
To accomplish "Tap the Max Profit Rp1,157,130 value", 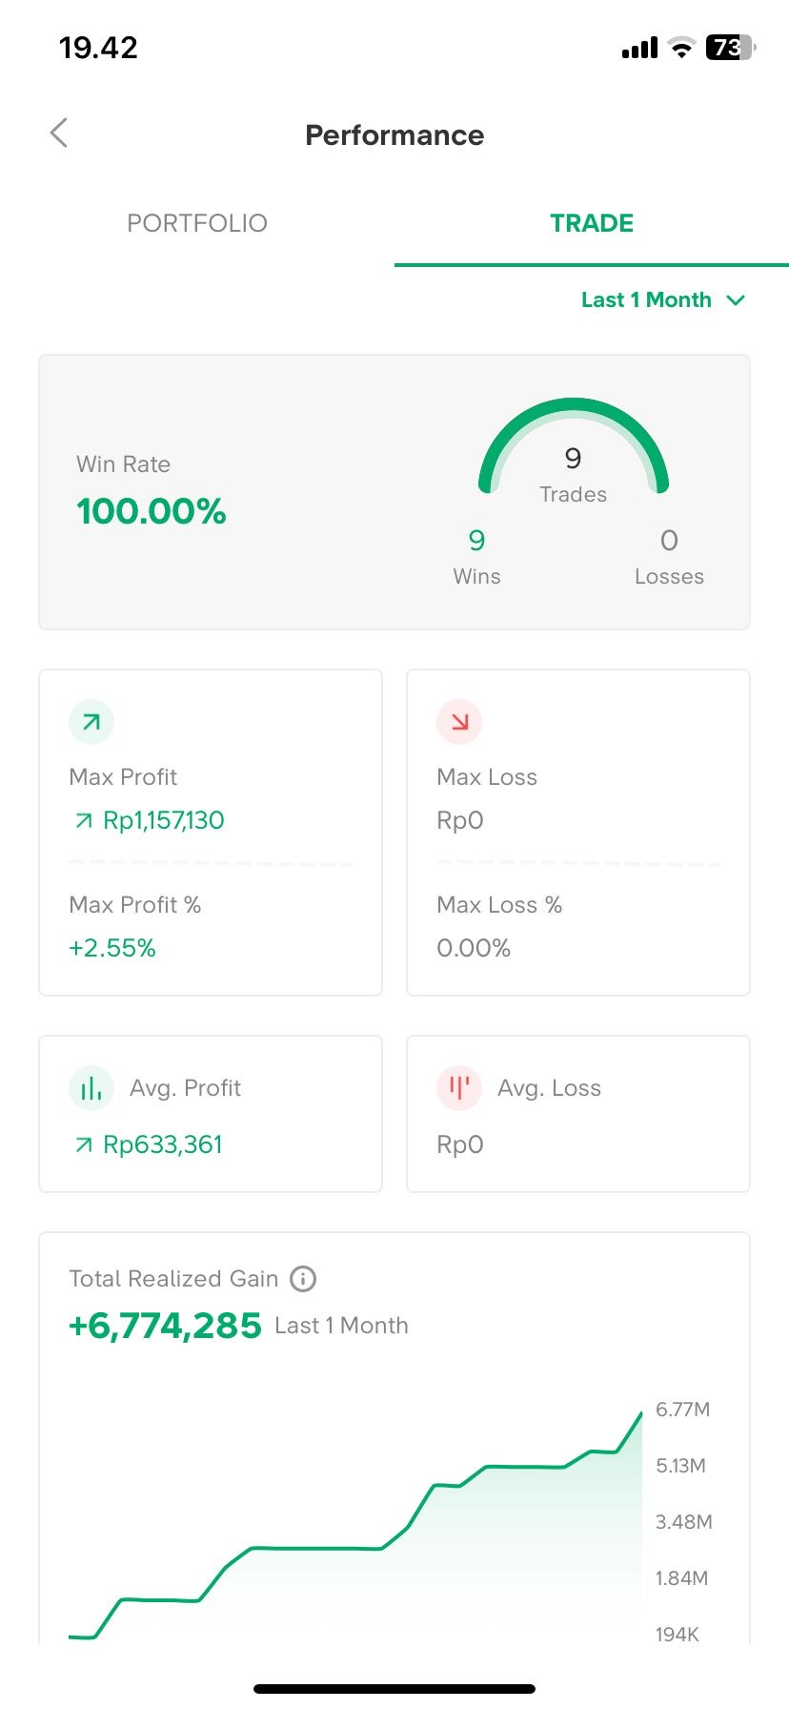I will pyautogui.click(x=163, y=820).
